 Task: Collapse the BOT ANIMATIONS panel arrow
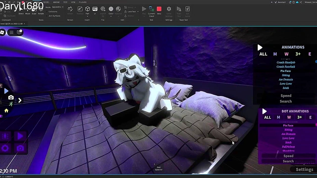(264, 111)
